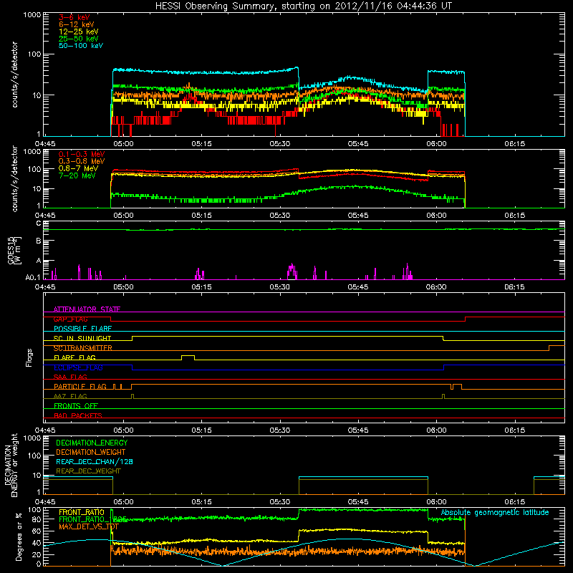The image size is (573, 573).
Task: Click the 05:45 time label under the decimation panel
Action: 358,501
